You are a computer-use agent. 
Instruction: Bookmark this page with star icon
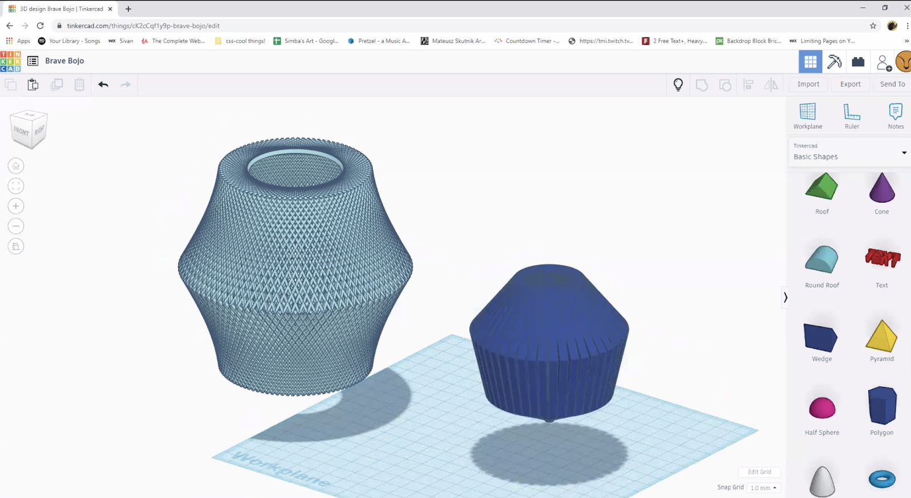coord(873,26)
